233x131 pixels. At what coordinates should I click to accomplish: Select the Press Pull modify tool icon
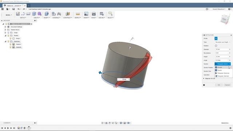pyautogui.click(x=47, y=14)
